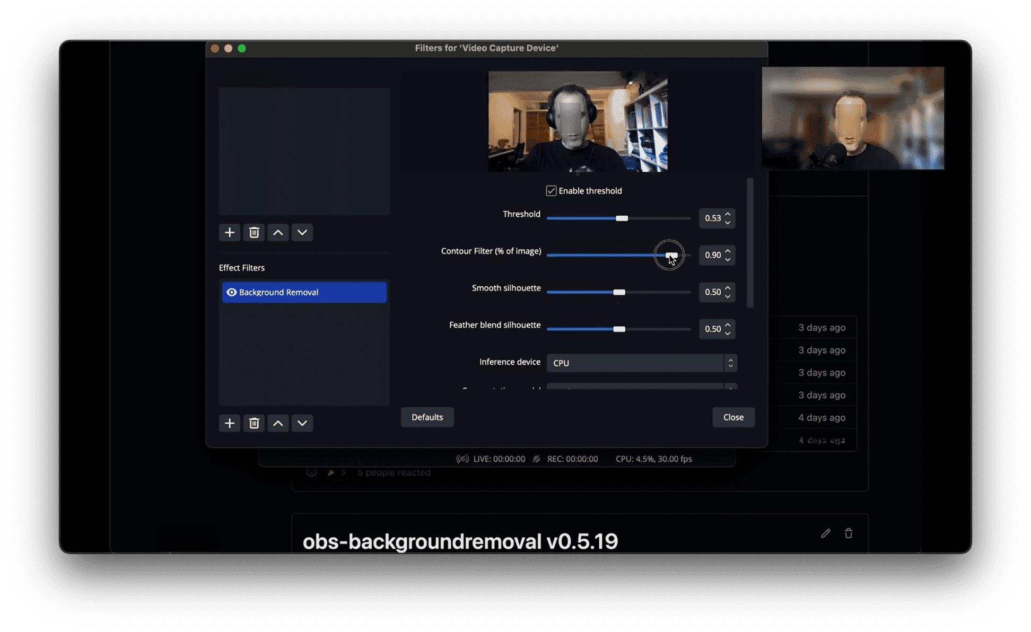1031x632 pixels.
Task: Click the Feather blend silhouette slider handle
Action: tap(619, 329)
